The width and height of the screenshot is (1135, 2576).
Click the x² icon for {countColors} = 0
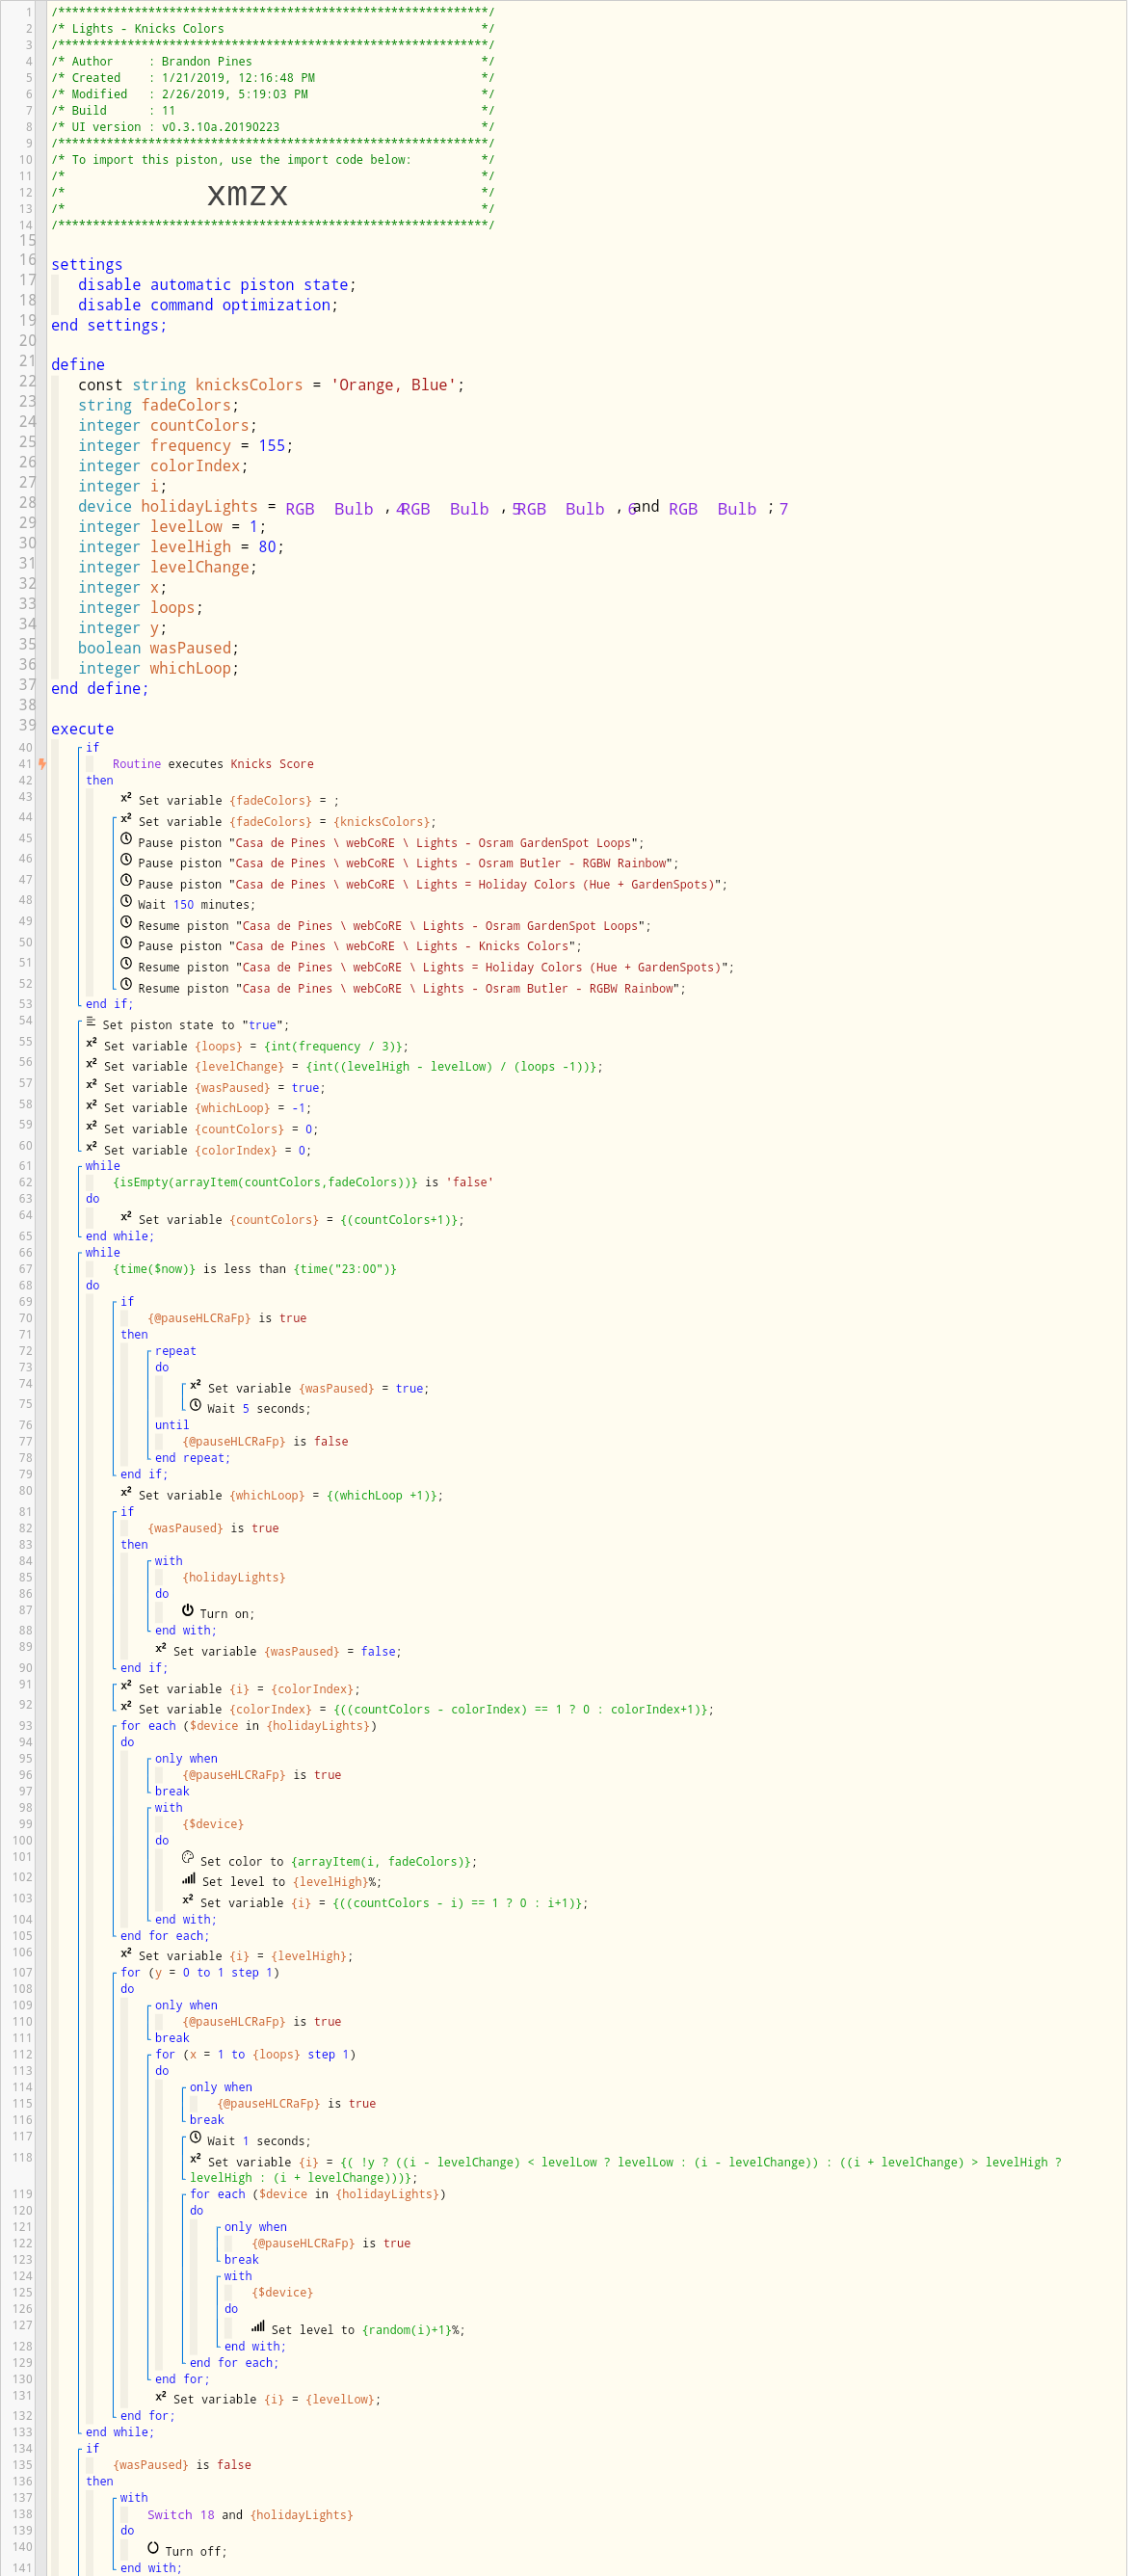coord(91,1128)
